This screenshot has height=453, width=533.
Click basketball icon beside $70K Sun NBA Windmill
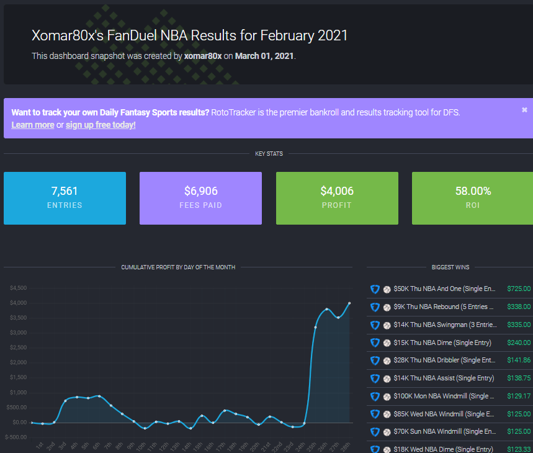click(x=387, y=433)
